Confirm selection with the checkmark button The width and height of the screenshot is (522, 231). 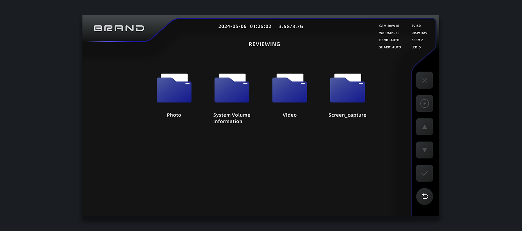tap(424, 173)
